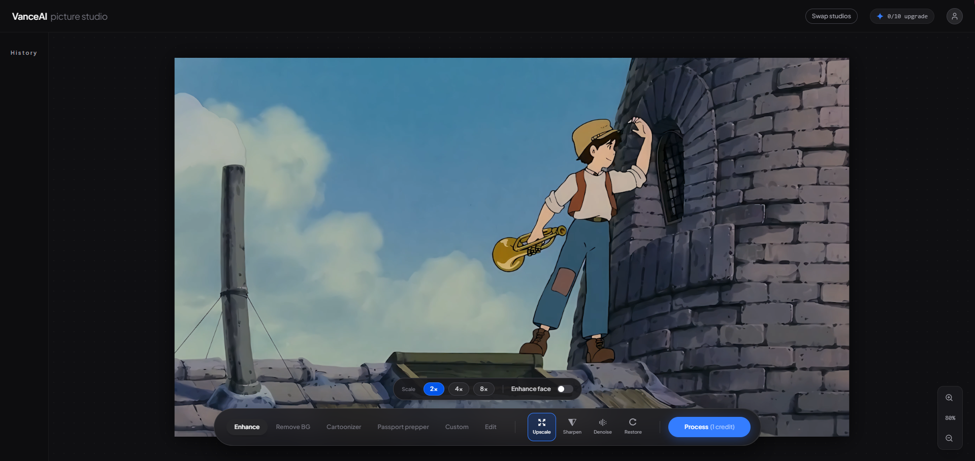Switch to the Enhance tab

[x=247, y=427]
